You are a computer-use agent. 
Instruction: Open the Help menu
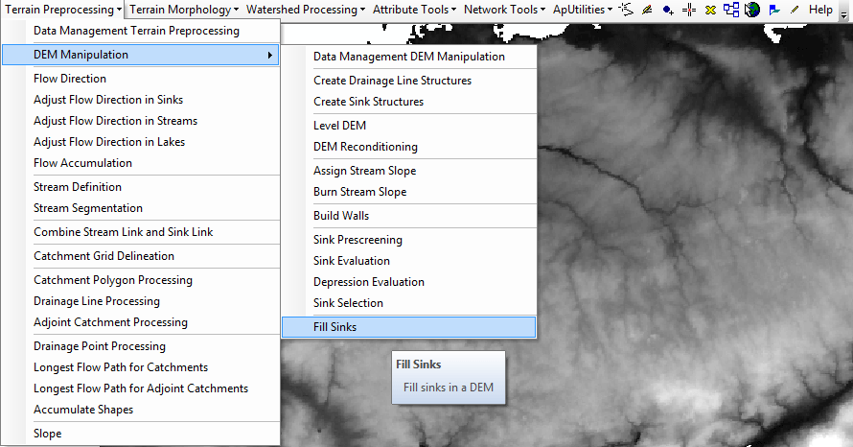point(820,10)
